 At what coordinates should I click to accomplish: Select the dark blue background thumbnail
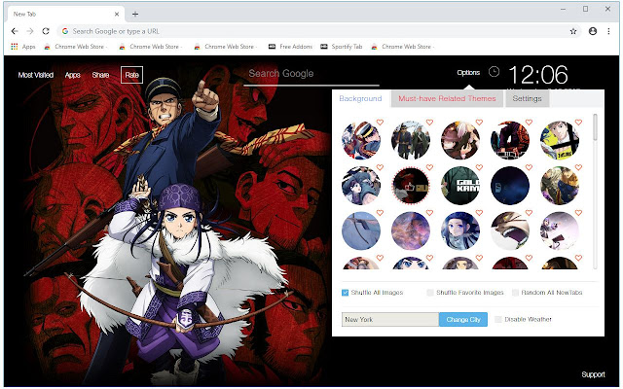(x=510, y=186)
